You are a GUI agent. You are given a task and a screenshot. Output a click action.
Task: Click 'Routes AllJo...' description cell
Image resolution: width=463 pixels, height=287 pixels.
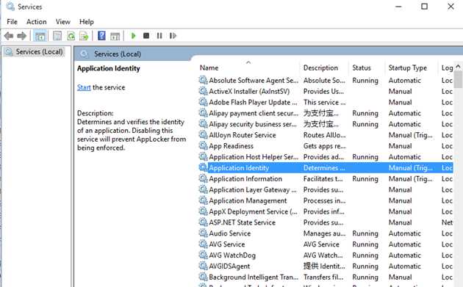(x=324, y=135)
